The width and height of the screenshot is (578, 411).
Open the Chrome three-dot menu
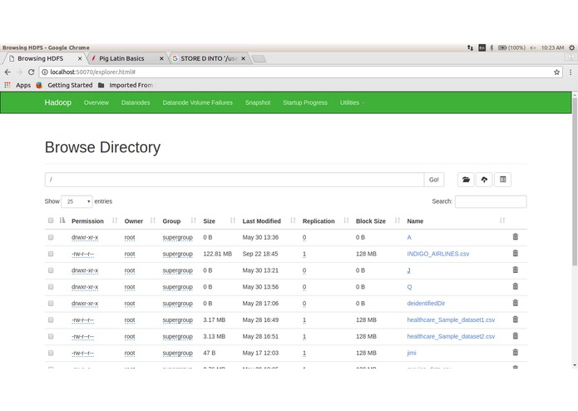[x=571, y=72]
